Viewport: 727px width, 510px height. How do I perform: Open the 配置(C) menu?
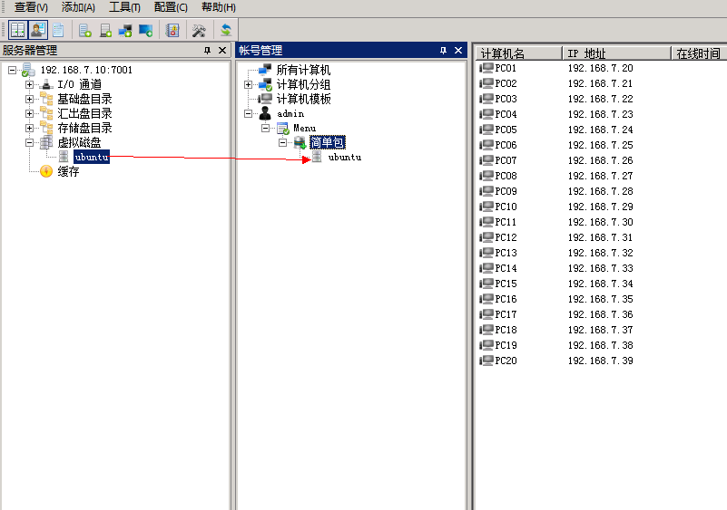[x=171, y=7]
